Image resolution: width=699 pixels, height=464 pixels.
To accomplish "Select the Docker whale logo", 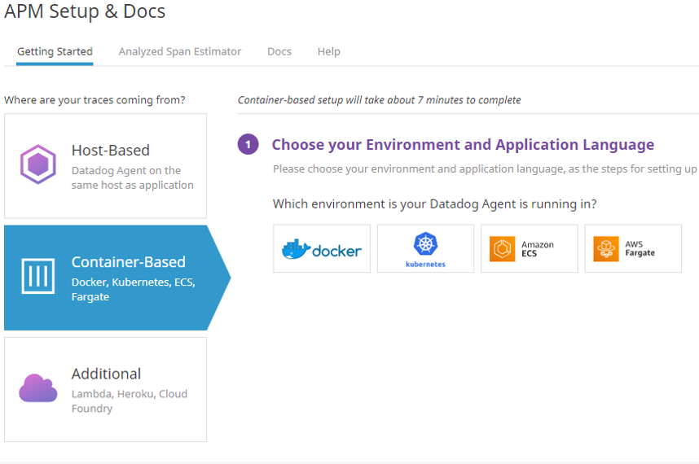I will pyautogui.click(x=295, y=249).
